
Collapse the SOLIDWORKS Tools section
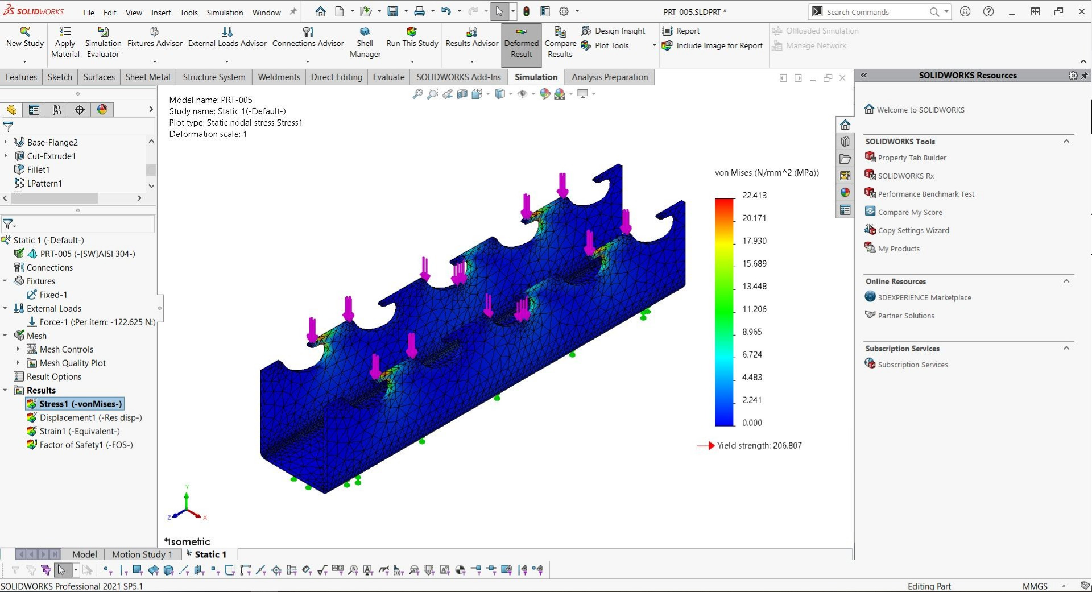click(1066, 142)
